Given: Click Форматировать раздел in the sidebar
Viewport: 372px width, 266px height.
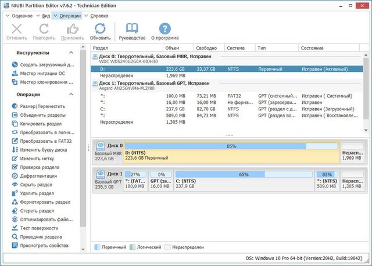Looking at the screenshot, I should (x=46, y=202).
